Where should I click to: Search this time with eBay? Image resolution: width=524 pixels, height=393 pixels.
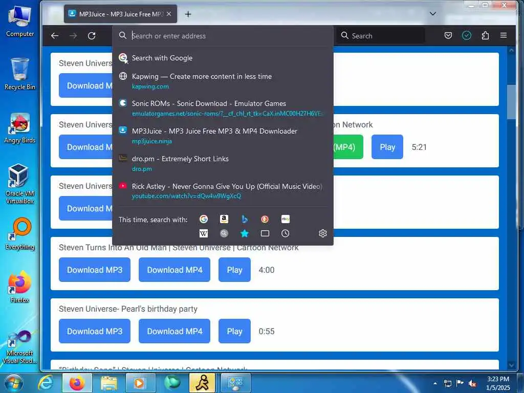coord(286,219)
